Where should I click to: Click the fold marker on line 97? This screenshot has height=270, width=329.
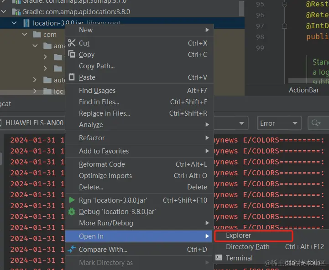284,26
